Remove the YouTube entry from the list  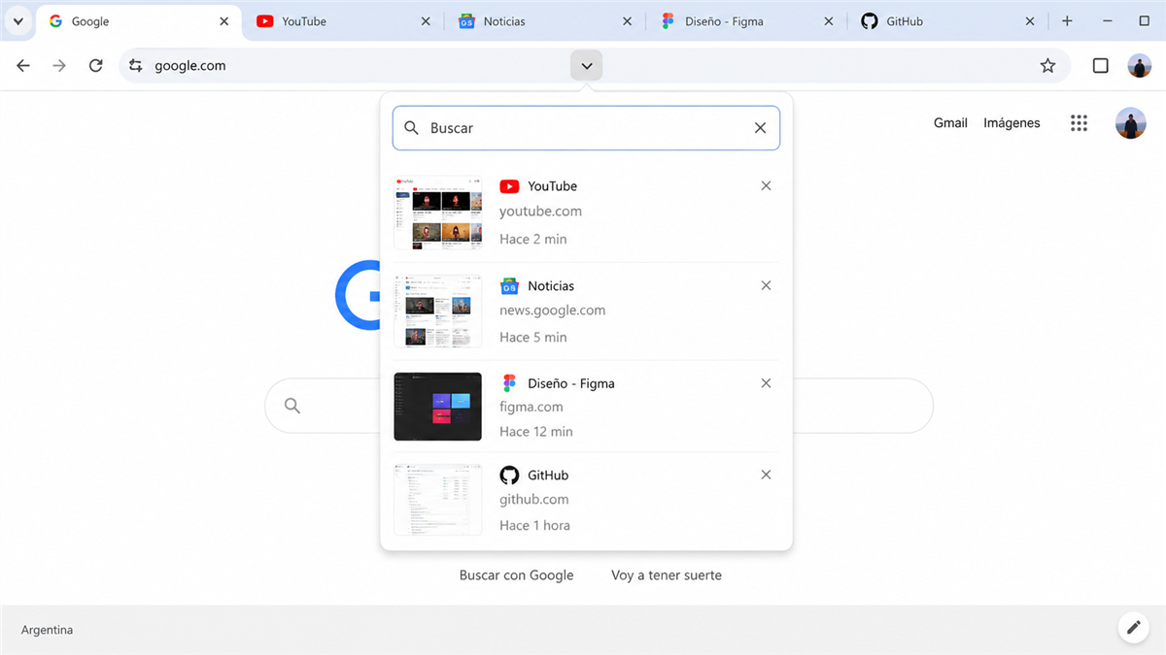coord(766,186)
